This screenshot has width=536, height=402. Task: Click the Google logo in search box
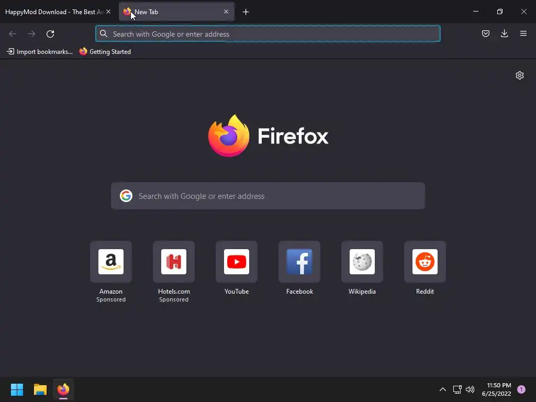point(126,196)
